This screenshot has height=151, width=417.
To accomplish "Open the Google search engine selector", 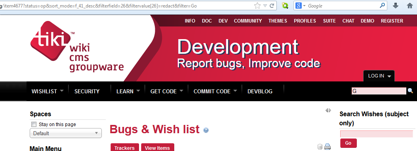I will pyautogui.click(x=301, y=6).
